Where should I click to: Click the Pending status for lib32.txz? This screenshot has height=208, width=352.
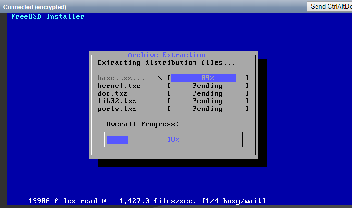(x=207, y=101)
